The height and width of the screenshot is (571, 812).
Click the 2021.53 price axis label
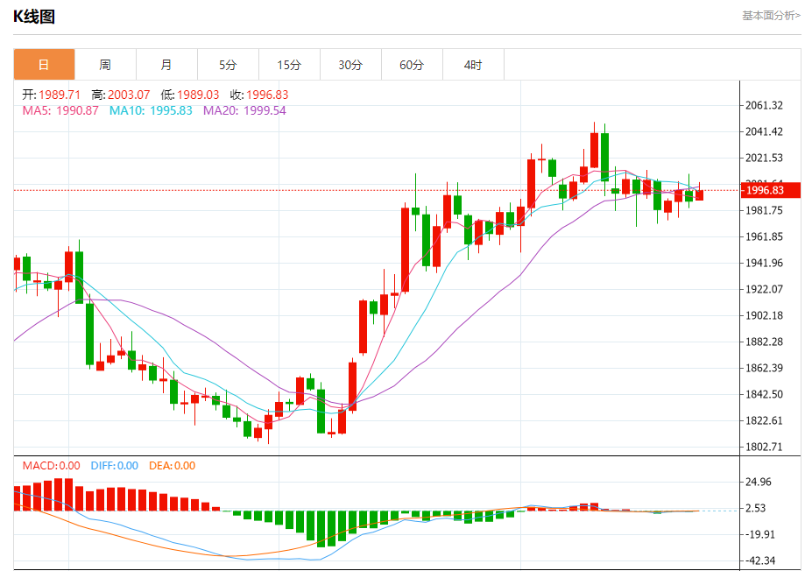[x=764, y=158]
